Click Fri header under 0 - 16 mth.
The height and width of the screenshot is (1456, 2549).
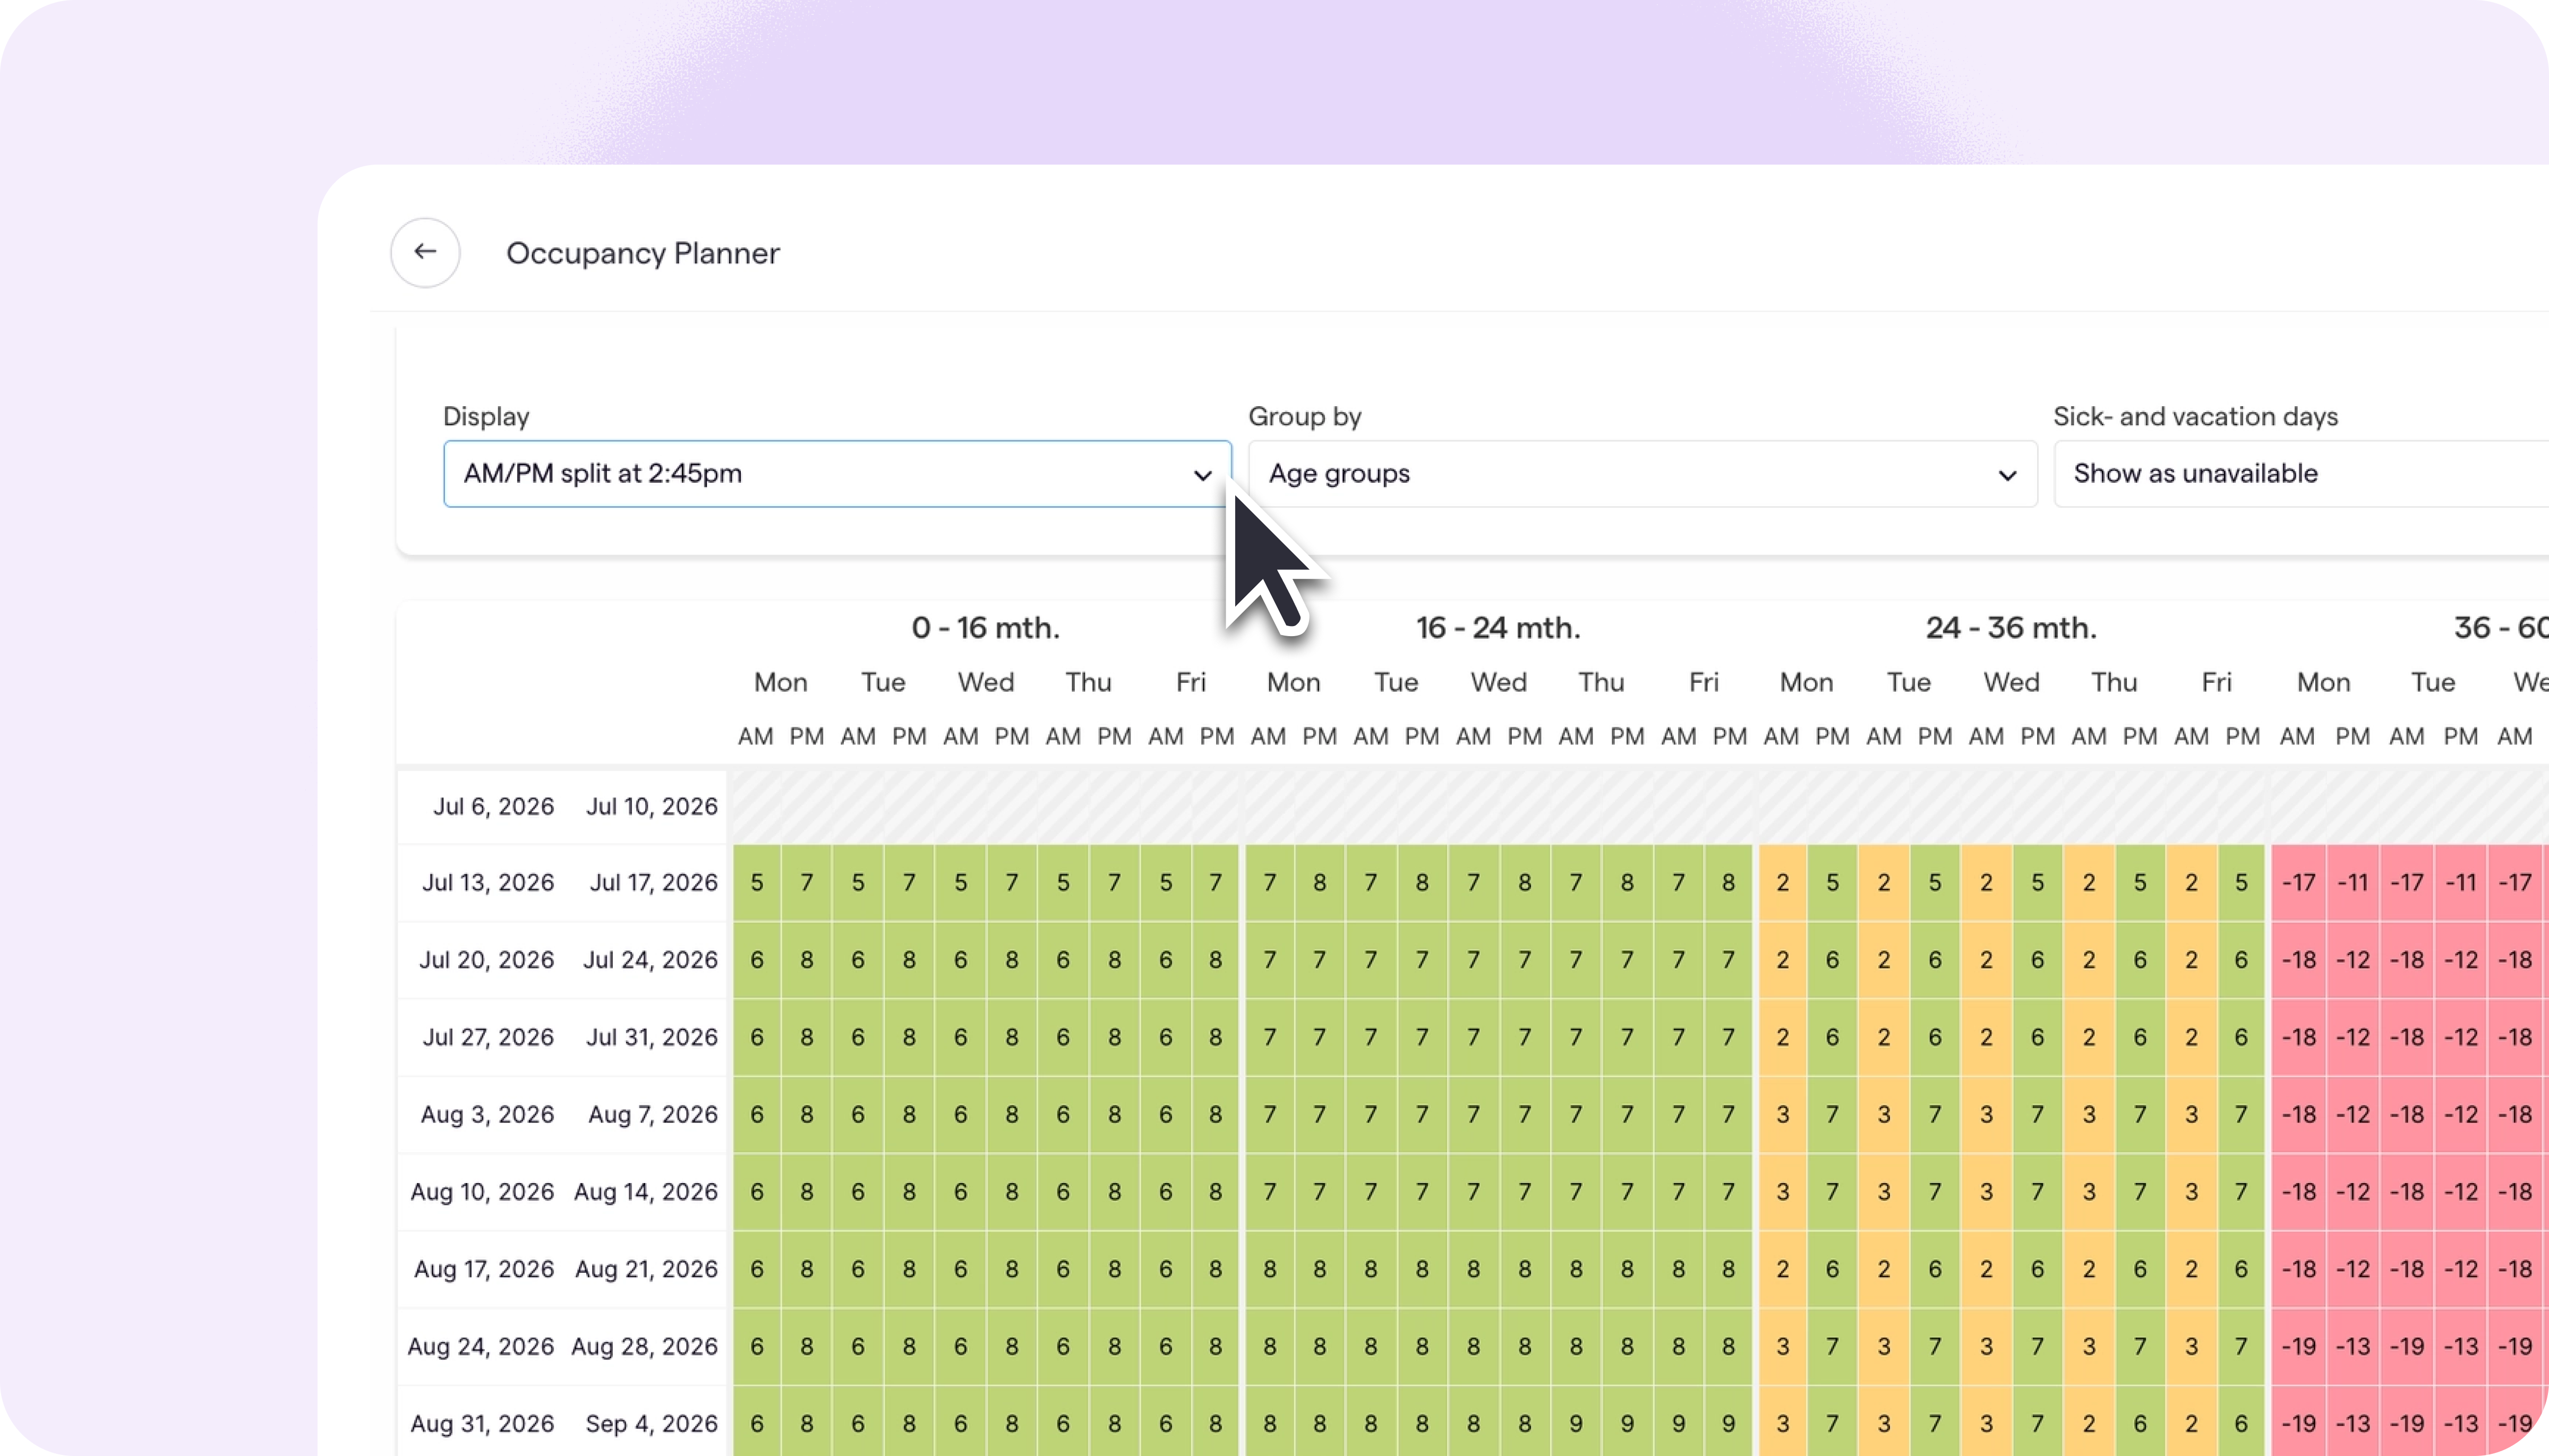(1191, 682)
